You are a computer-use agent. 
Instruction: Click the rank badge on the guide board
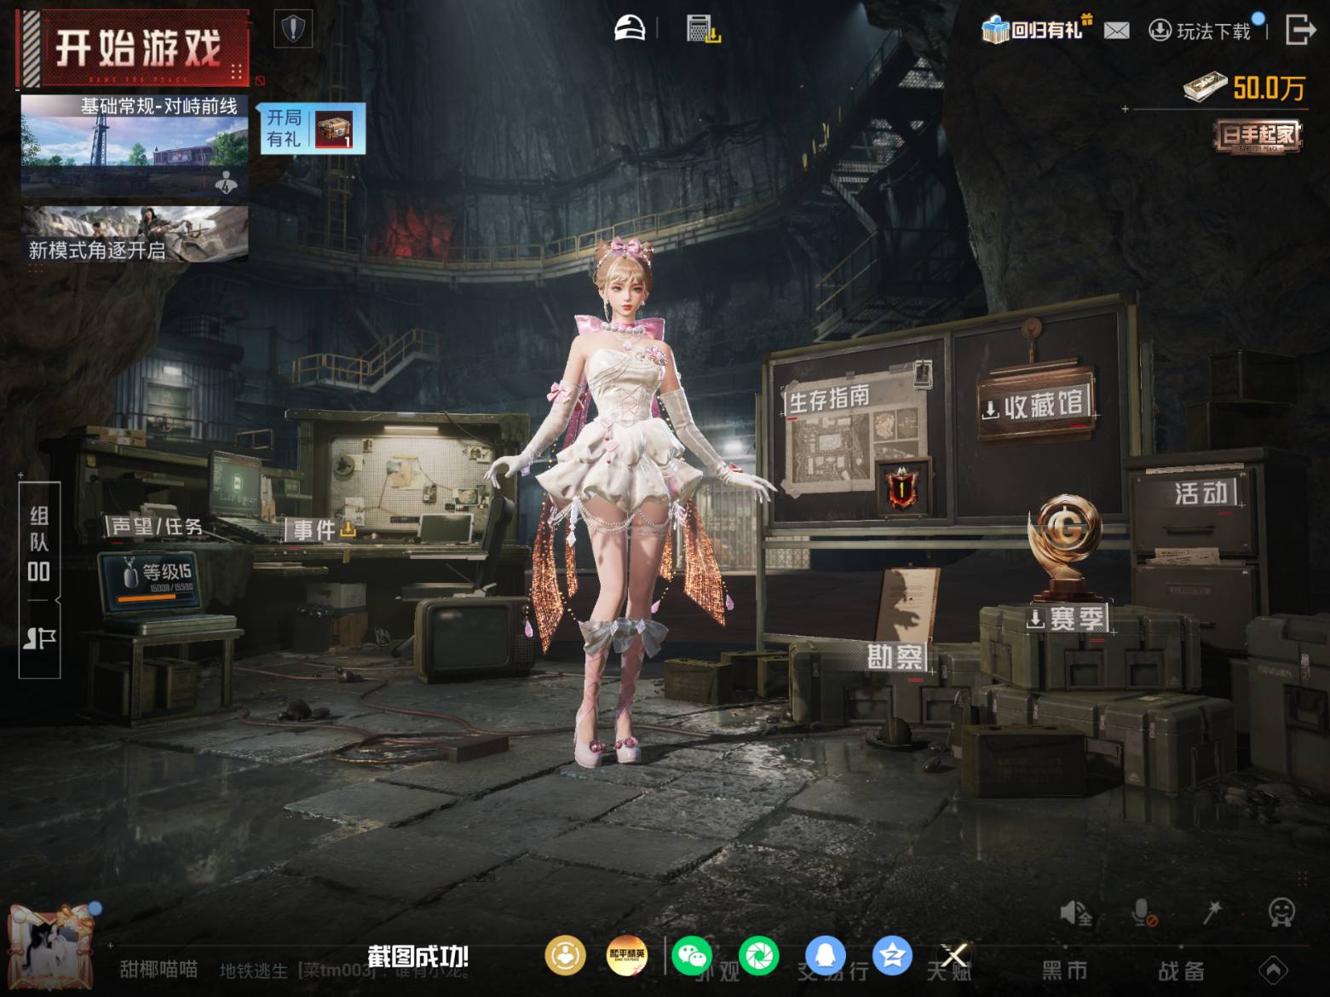(x=901, y=488)
